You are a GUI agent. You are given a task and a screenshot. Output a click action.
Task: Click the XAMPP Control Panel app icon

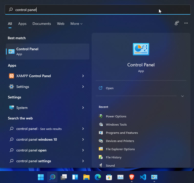12,76
